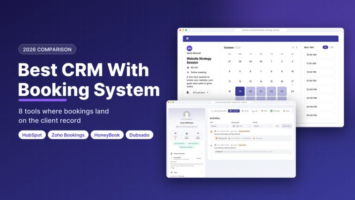Open the Activity Date range dropdown
Viewport: 355px width, 200px height.
click(241, 126)
